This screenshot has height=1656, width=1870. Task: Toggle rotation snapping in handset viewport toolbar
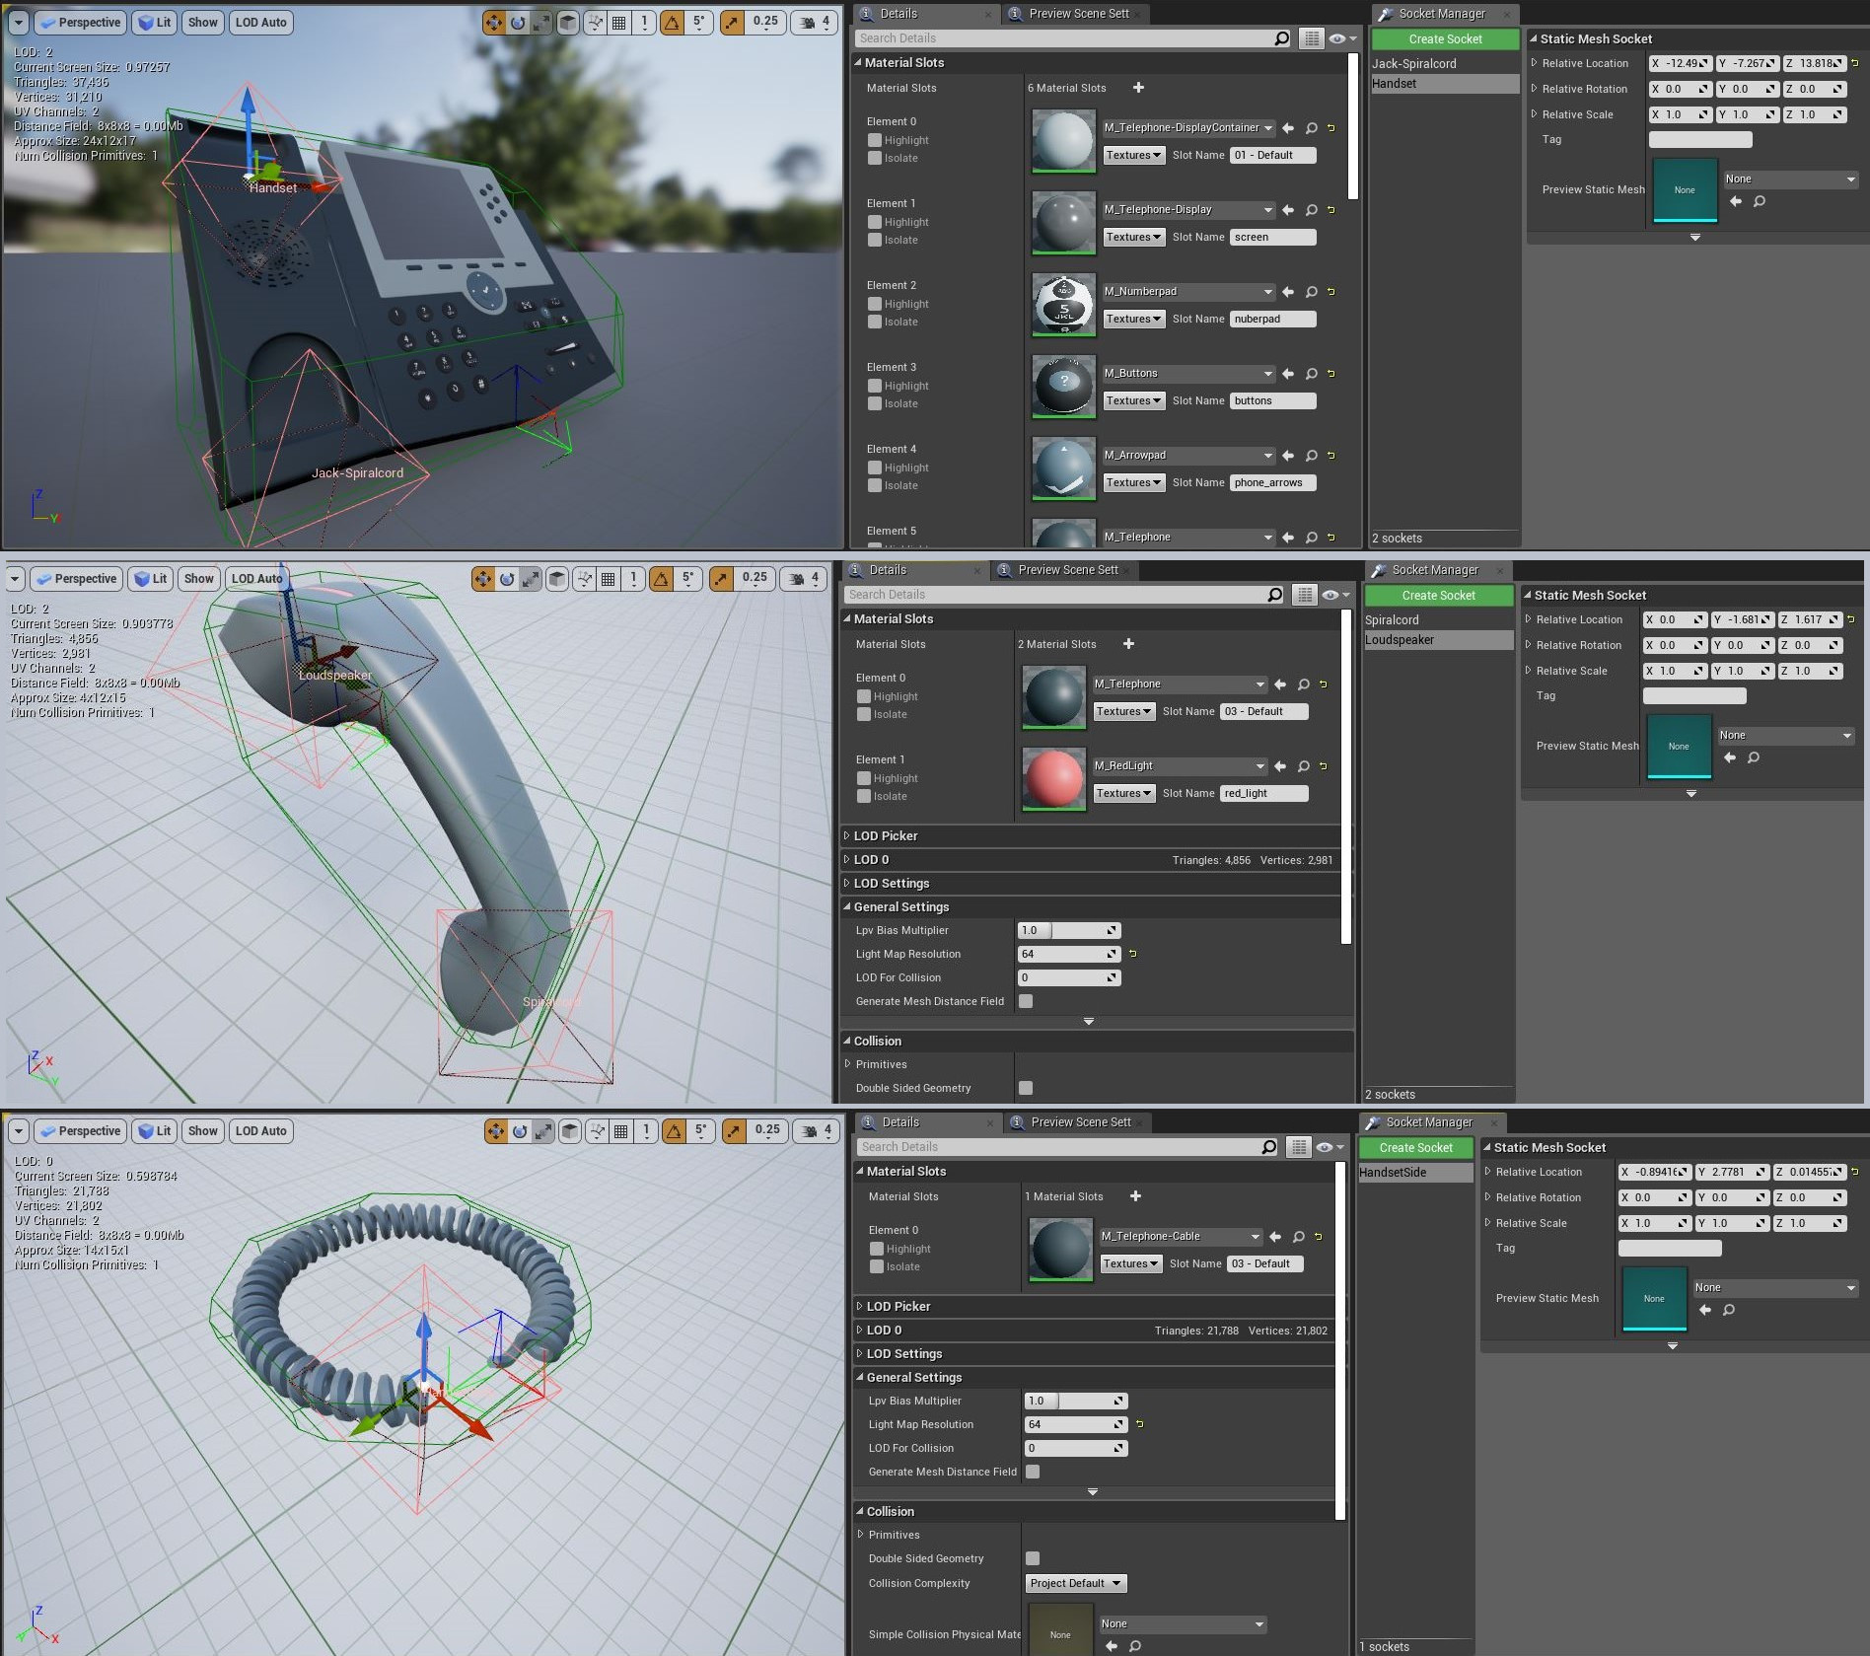[x=662, y=579]
